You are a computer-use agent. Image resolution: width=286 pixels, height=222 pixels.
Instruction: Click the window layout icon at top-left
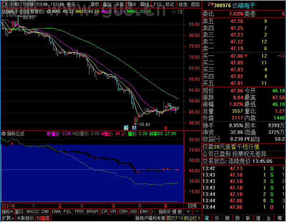[x=5, y=4]
